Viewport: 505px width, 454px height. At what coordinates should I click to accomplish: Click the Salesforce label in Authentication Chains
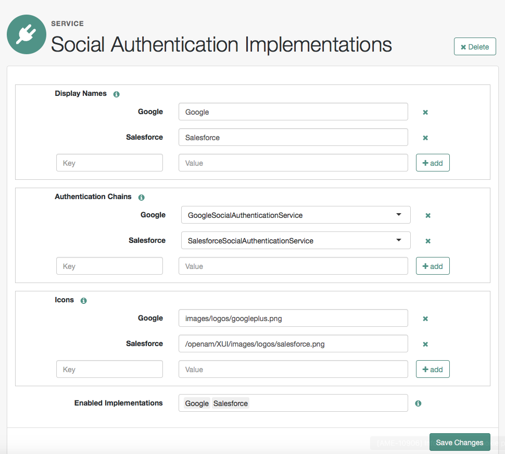[147, 240]
